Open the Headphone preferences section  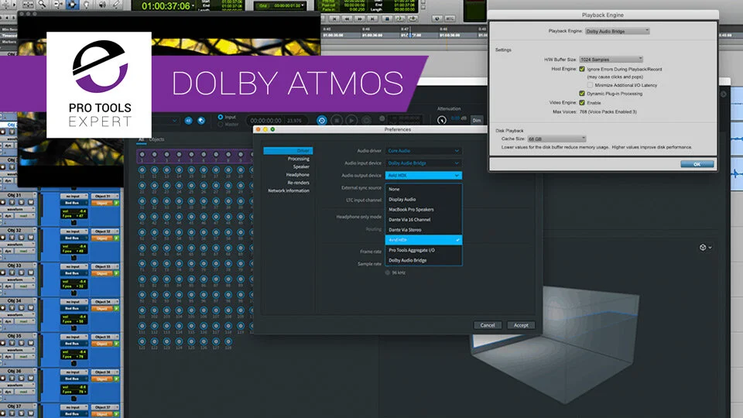pos(297,175)
